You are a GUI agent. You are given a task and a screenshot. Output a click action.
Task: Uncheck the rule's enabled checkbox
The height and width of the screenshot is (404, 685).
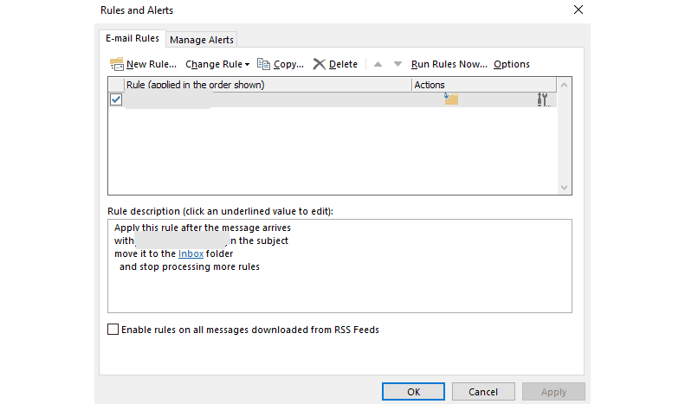click(116, 99)
